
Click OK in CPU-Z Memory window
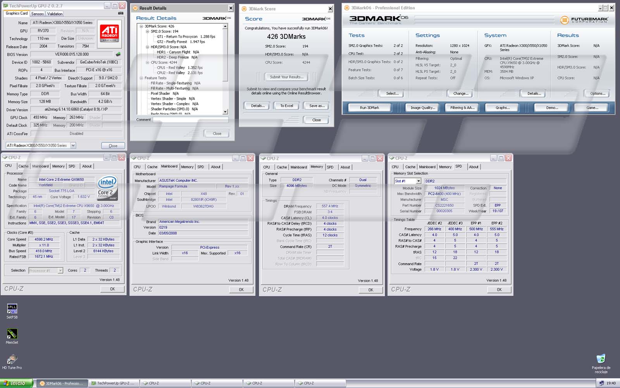click(370, 290)
